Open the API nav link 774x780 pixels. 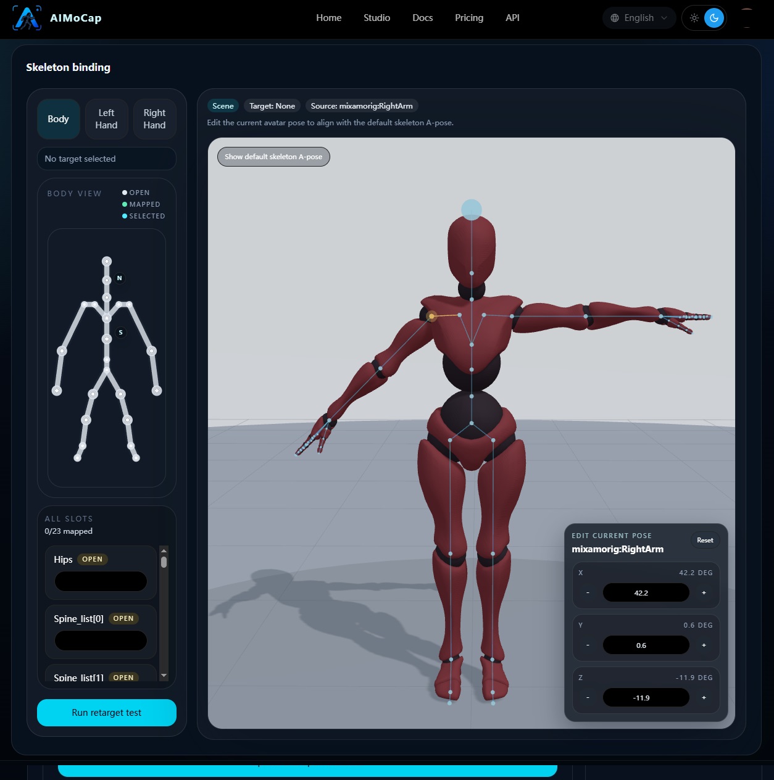[512, 18]
